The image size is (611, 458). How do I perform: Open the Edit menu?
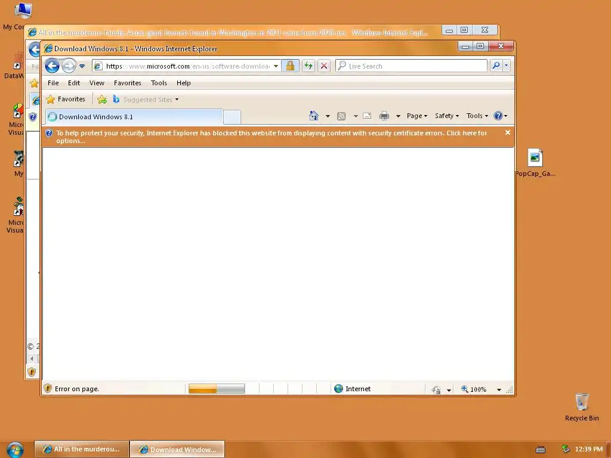click(x=73, y=83)
